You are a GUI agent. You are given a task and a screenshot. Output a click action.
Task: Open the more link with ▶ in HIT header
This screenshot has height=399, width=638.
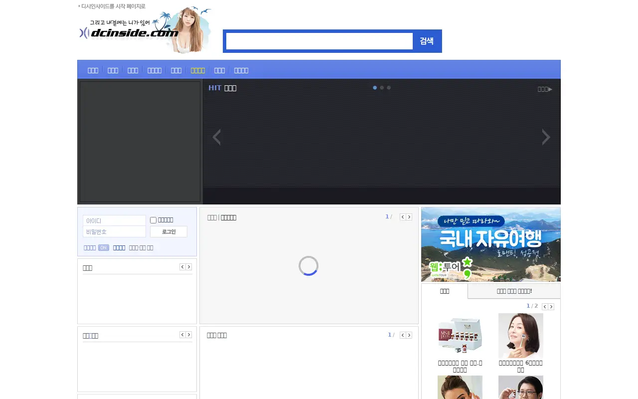(x=545, y=89)
